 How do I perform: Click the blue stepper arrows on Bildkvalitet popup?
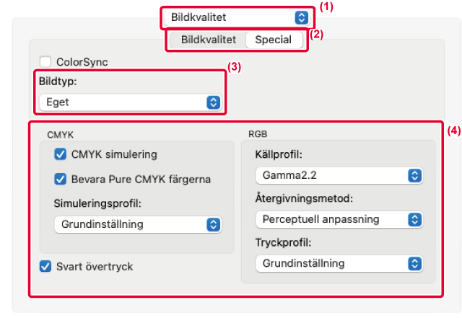302,17
